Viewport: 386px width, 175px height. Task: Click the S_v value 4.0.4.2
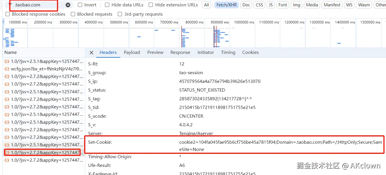click(x=186, y=125)
